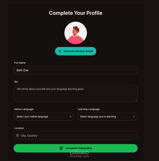Open the learning language dropdown
This screenshot has width=159, height=161.
click(x=108, y=117)
